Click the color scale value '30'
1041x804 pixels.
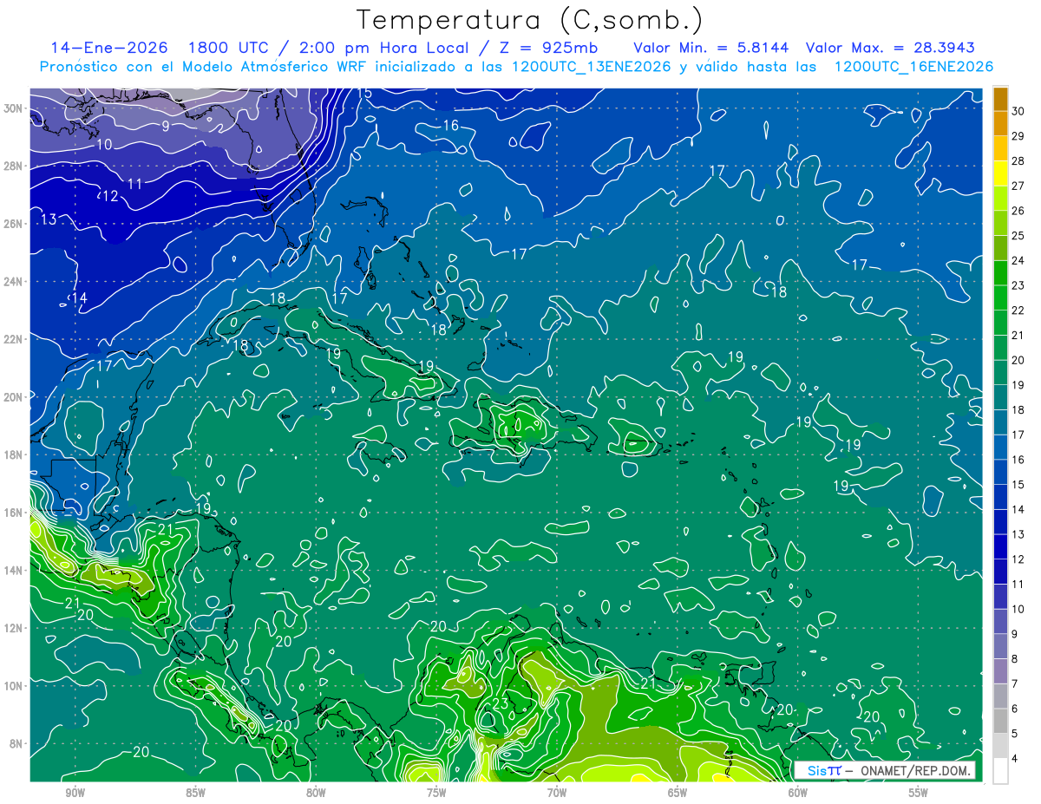[1018, 111]
